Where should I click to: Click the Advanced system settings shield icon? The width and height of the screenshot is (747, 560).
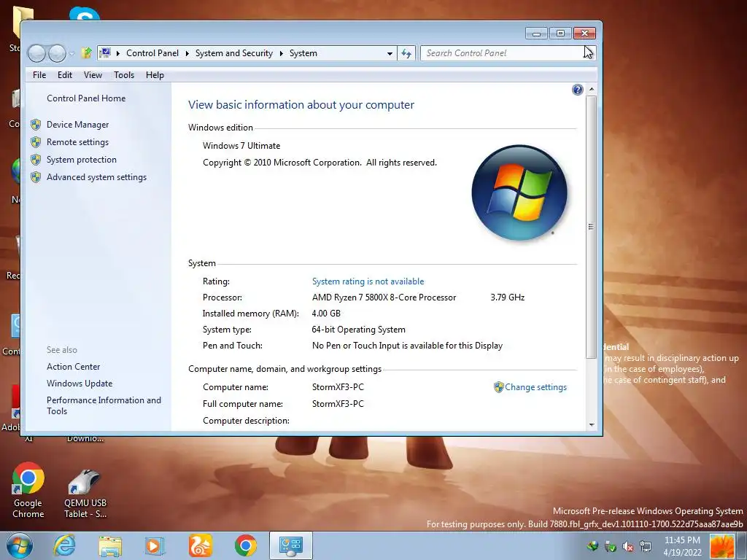[36, 178]
